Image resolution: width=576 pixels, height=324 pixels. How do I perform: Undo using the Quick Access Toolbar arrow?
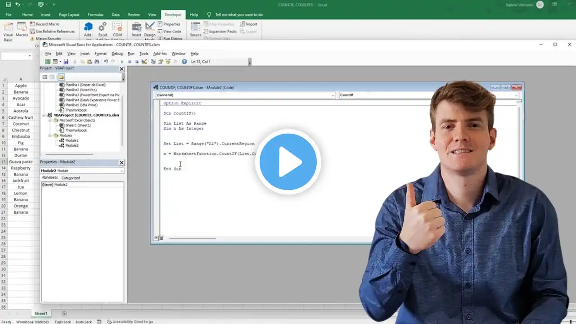pos(18,4)
